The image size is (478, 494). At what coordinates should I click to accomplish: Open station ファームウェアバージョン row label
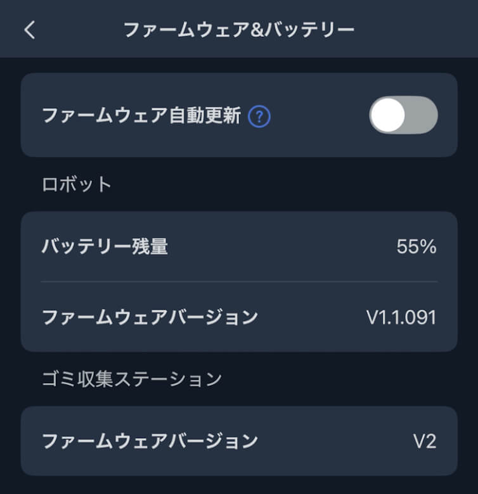(x=150, y=441)
